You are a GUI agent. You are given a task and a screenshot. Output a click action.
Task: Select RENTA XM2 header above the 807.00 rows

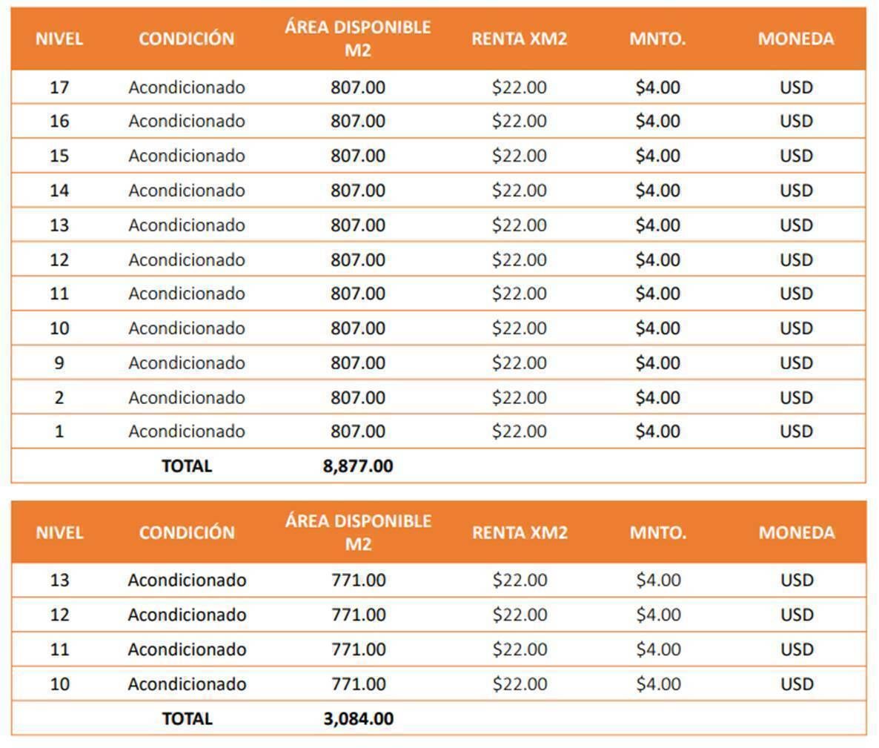click(520, 39)
